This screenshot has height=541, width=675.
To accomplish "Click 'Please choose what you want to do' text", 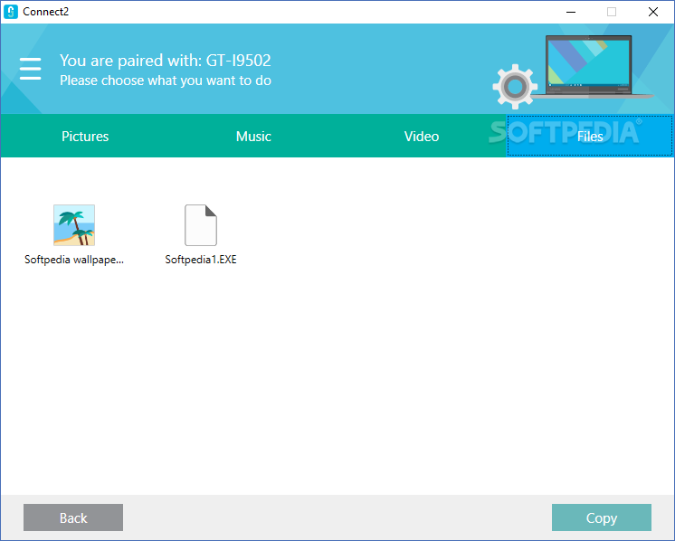I will pyautogui.click(x=166, y=81).
